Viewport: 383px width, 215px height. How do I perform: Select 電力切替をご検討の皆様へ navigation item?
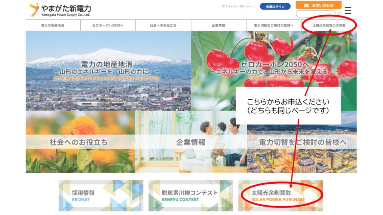(x=274, y=25)
